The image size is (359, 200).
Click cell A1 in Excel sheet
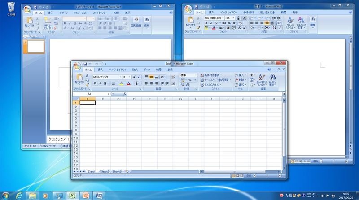click(x=88, y=103)
